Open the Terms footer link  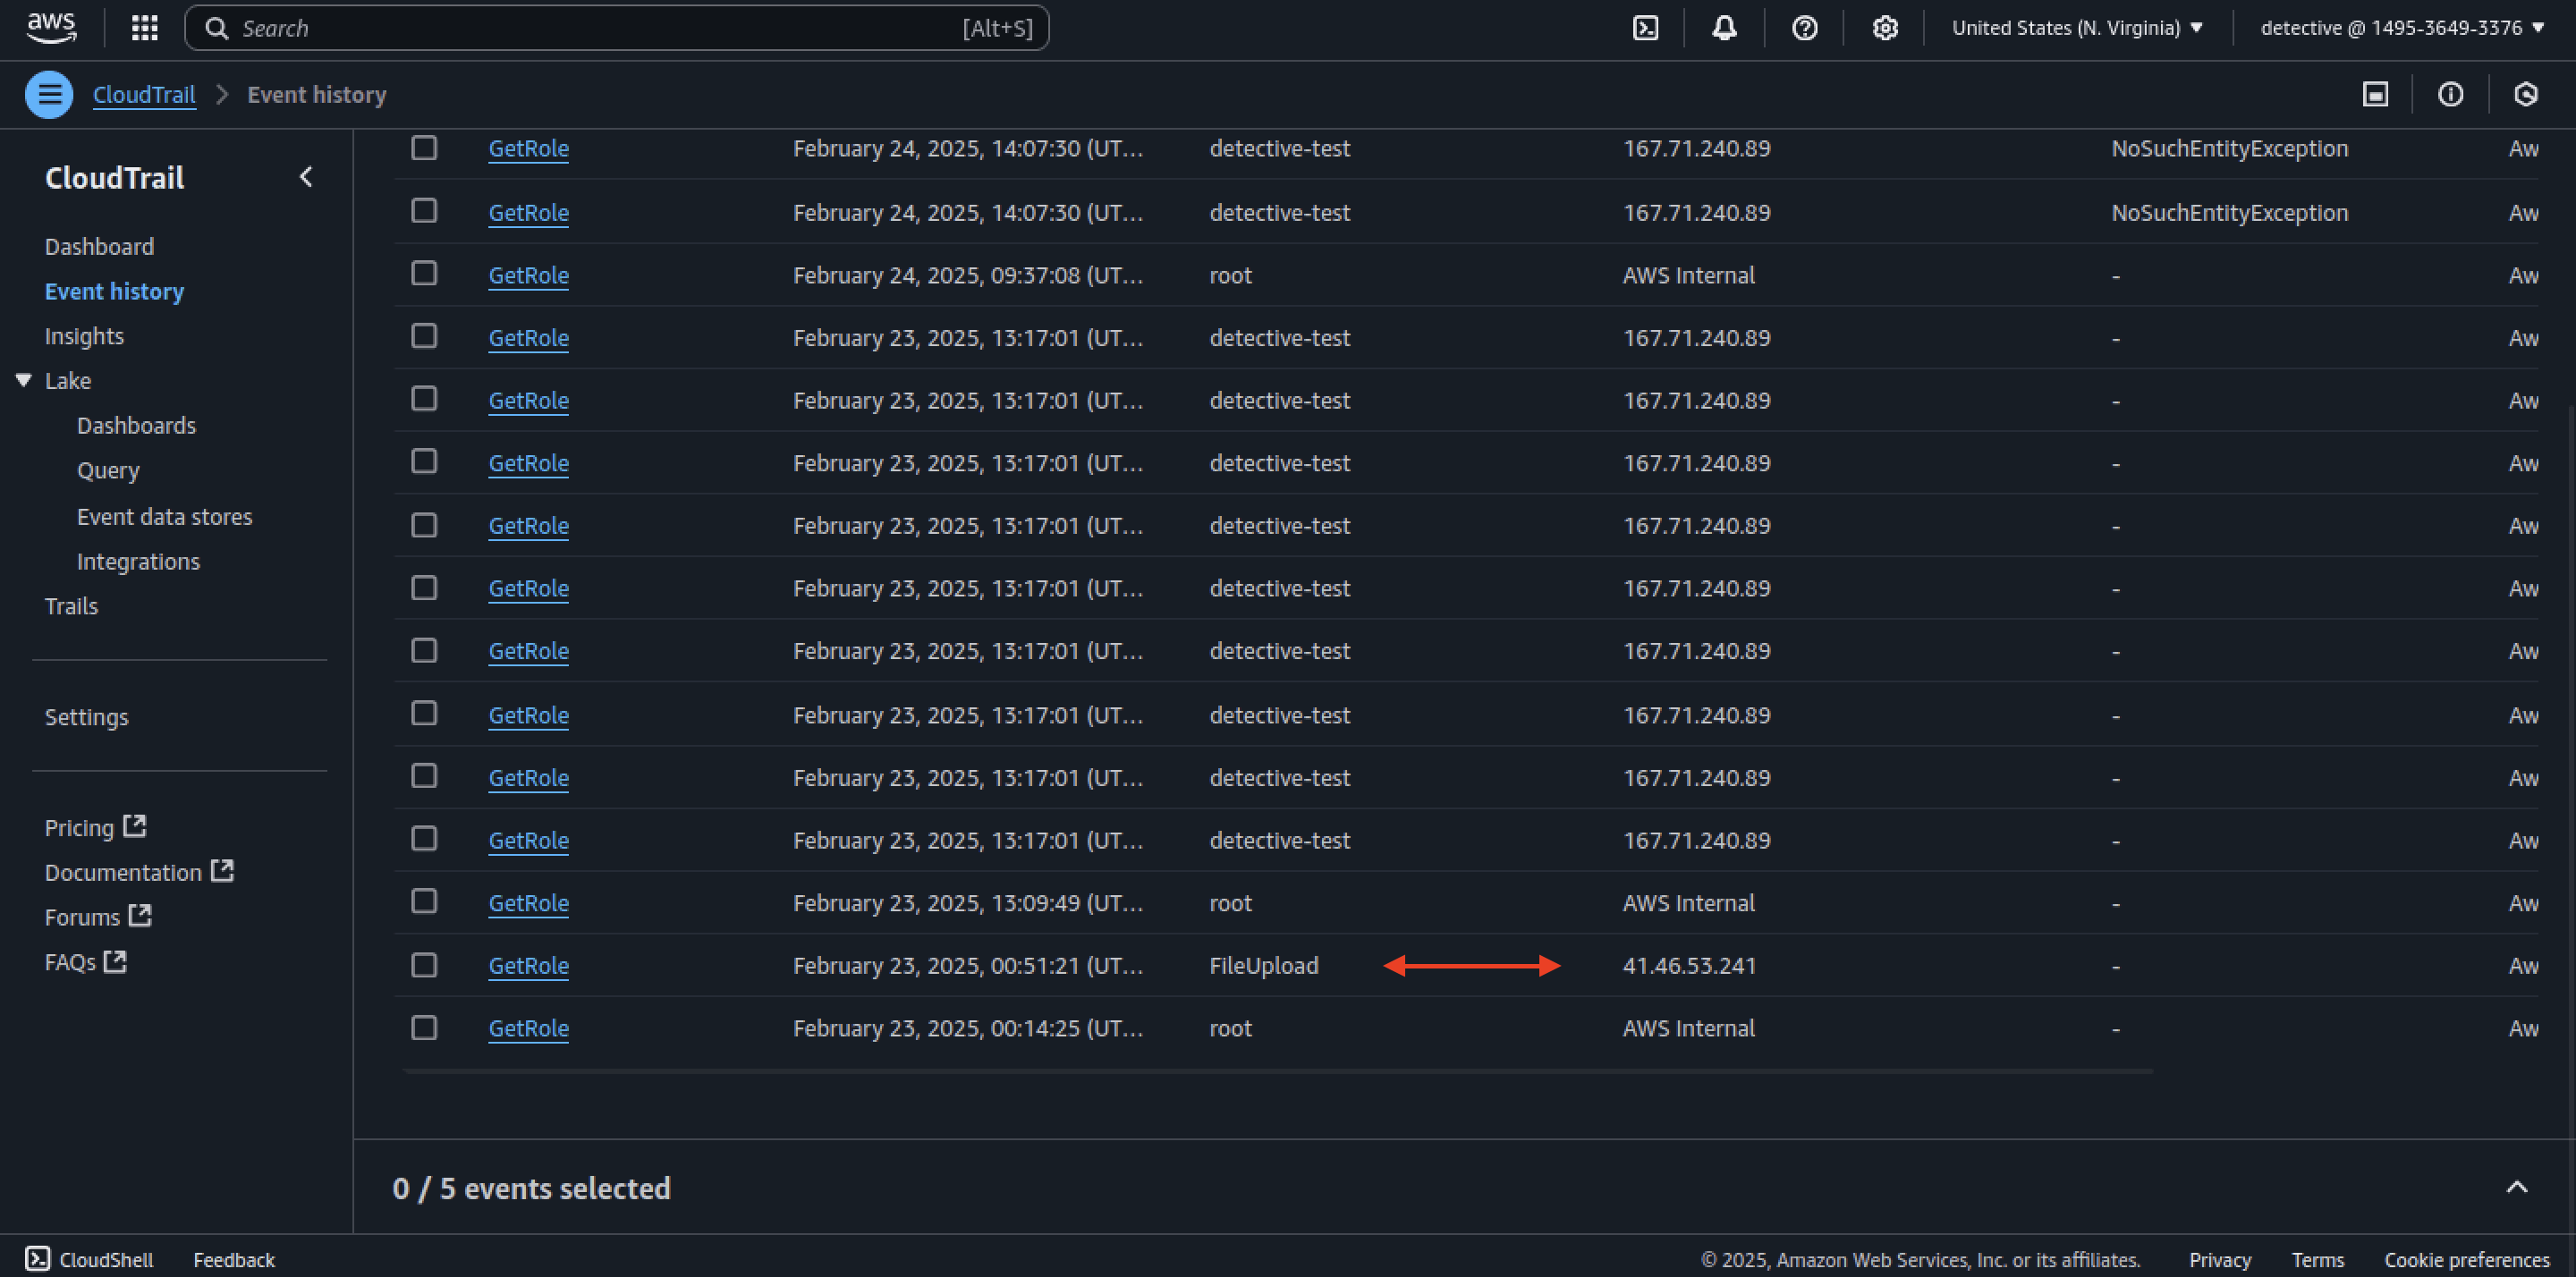[2317, 1259]
